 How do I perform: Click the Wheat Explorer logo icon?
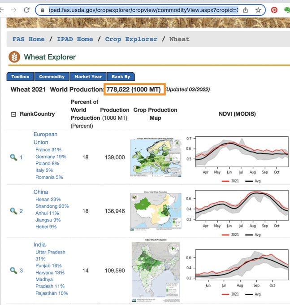point(14,57)
